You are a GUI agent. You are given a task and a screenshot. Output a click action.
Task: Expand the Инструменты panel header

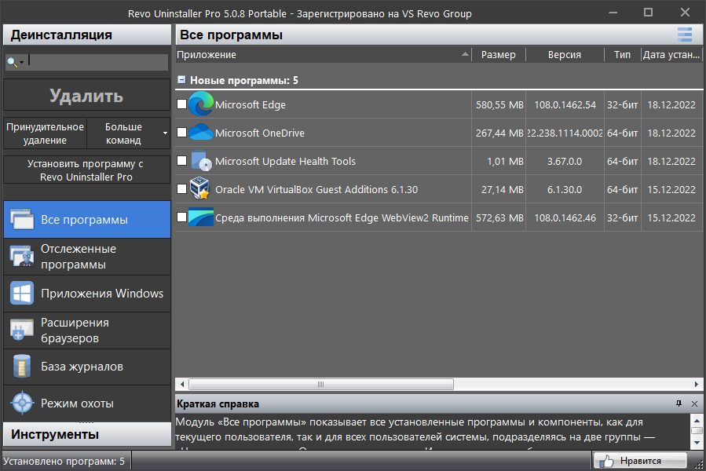pos(87,434)
